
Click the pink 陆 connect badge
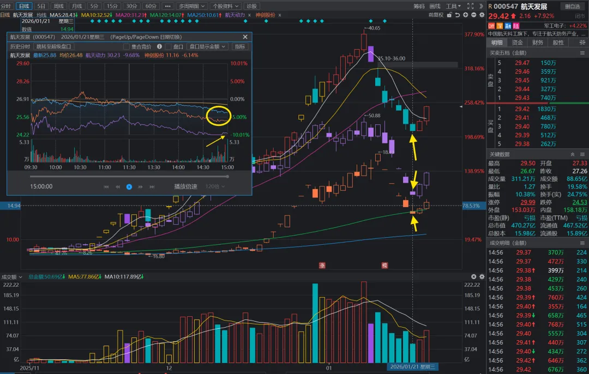point(516,26)
